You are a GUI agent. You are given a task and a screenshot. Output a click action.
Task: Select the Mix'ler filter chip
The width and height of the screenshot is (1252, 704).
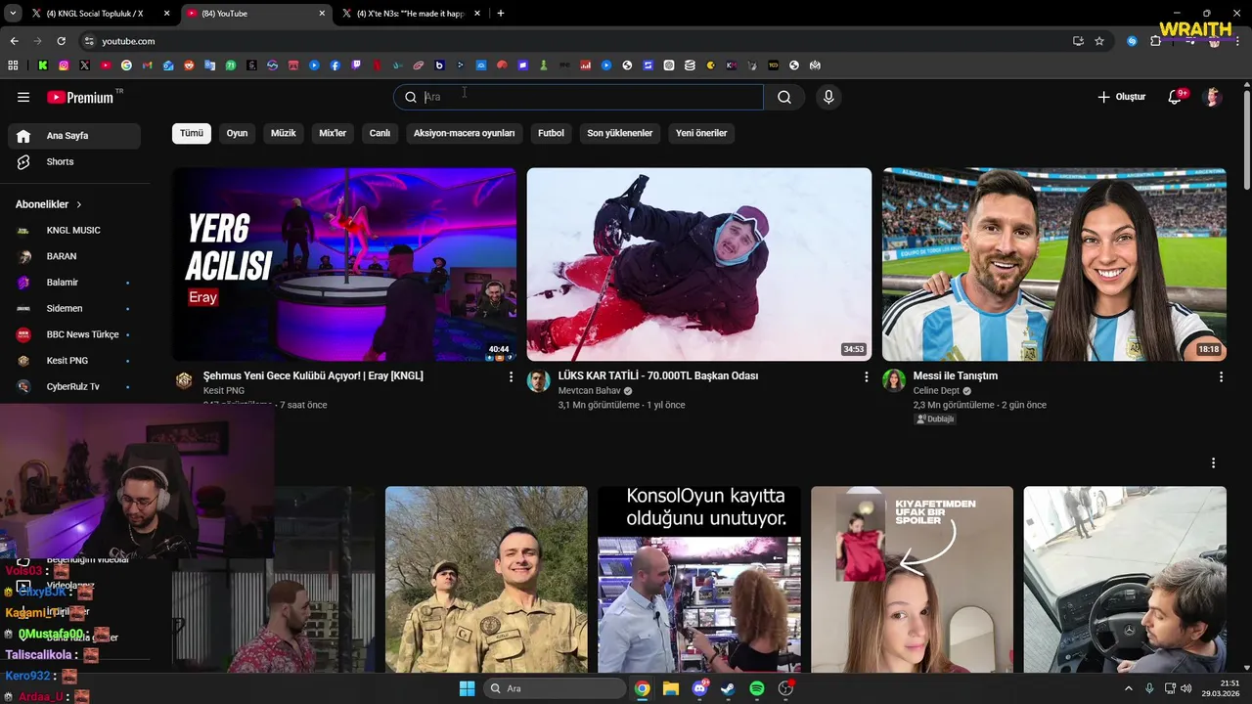coord(333,133)
